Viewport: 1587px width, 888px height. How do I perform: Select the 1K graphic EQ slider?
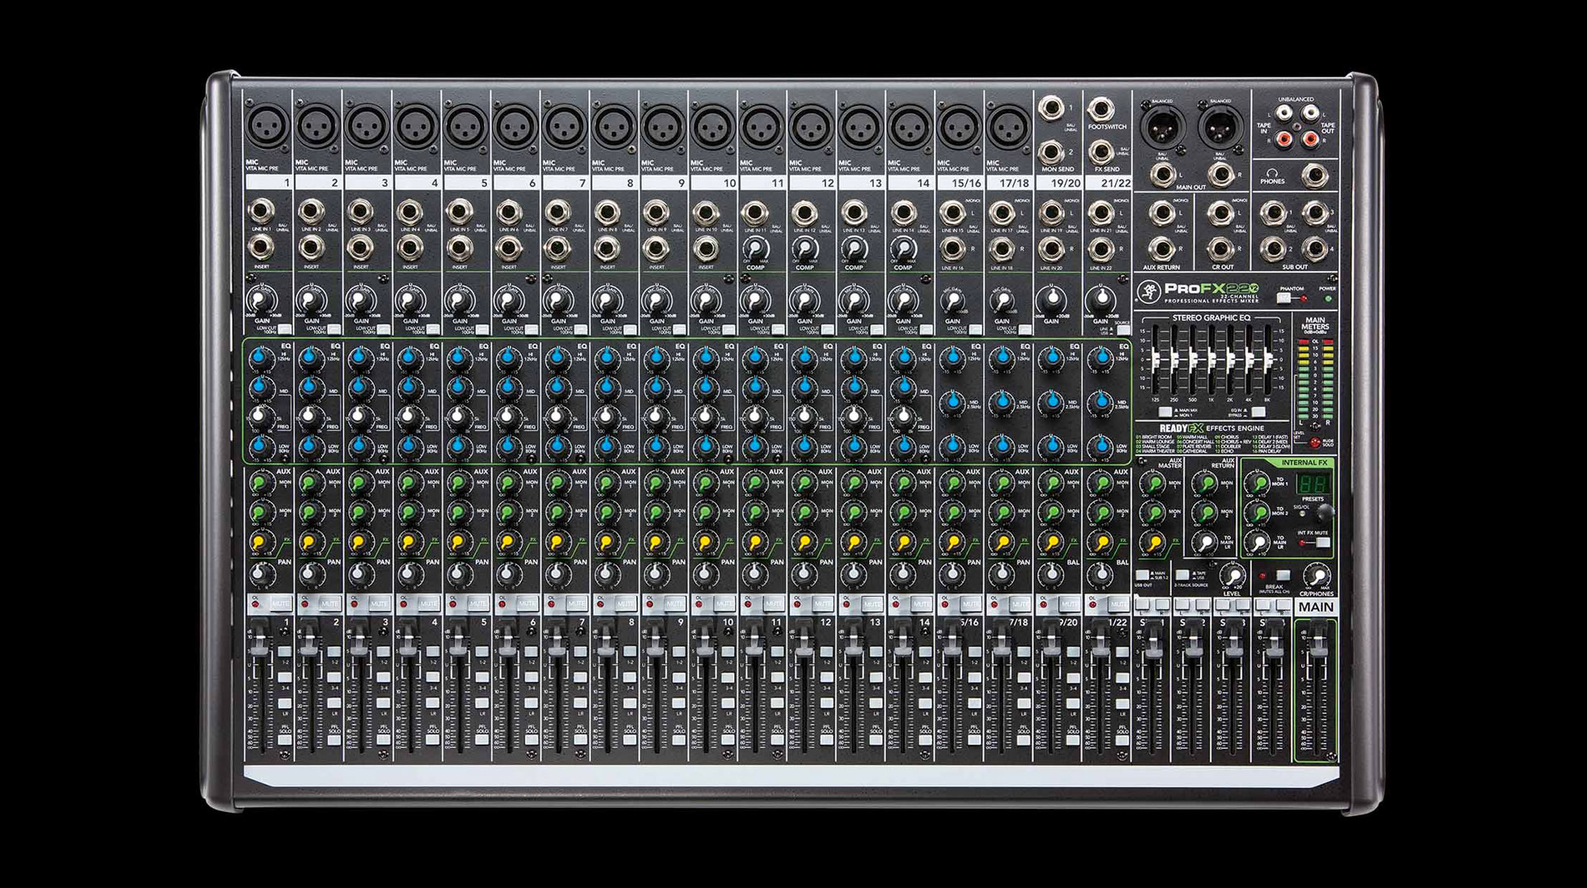click(1211, 362)
